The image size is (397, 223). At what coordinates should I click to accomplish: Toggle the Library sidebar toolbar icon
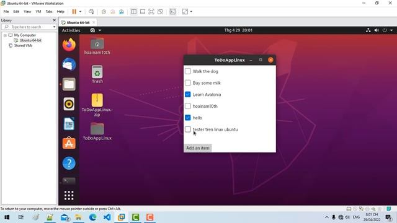[134, 12]
